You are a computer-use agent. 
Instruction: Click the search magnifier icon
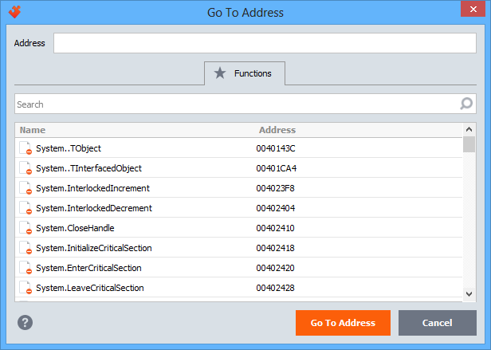click(x=466, y=104)
